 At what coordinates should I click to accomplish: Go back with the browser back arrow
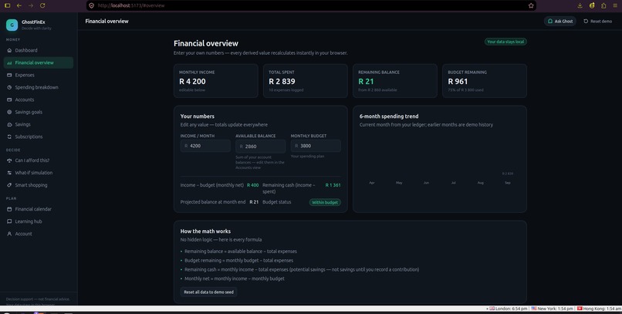19,5
